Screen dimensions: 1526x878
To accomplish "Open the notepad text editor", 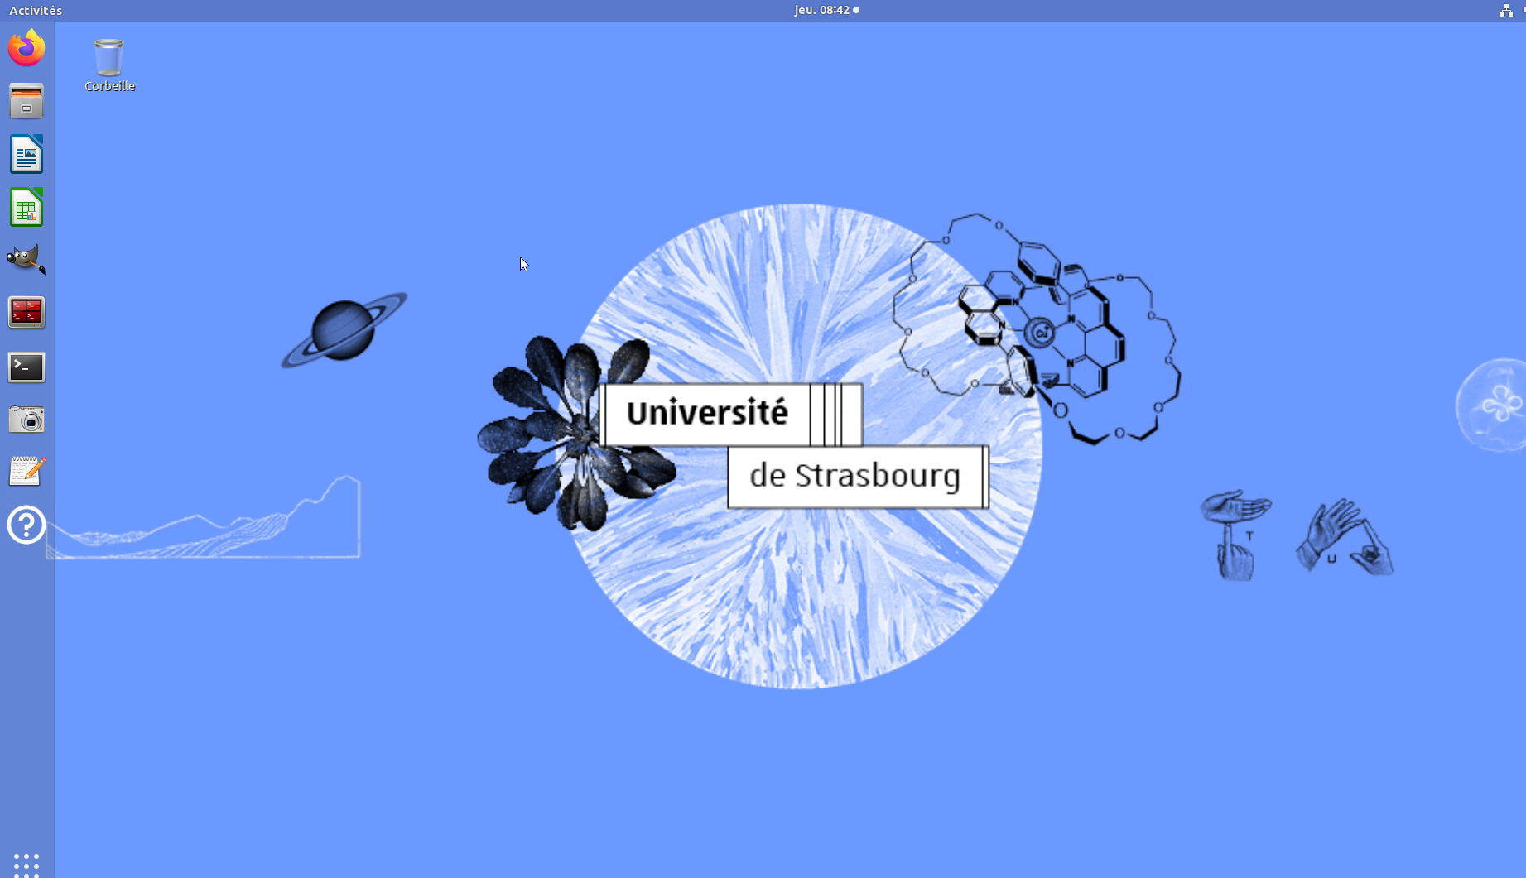I will click(26, 472).
